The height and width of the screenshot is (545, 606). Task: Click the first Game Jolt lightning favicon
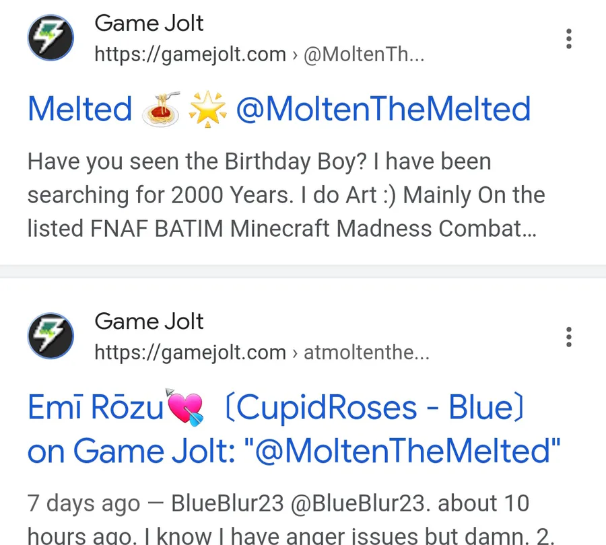50,37
